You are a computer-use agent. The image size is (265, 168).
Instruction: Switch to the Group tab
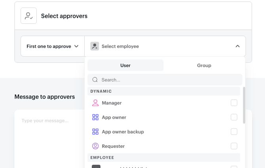pos(204,65)
